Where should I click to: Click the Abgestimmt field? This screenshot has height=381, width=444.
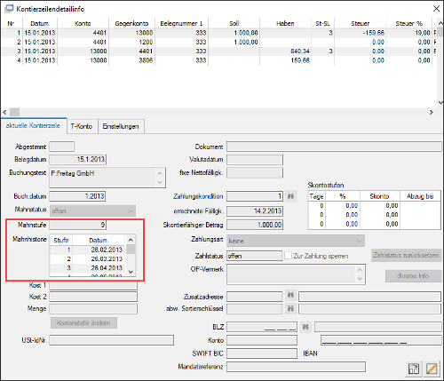pos(61,147)
